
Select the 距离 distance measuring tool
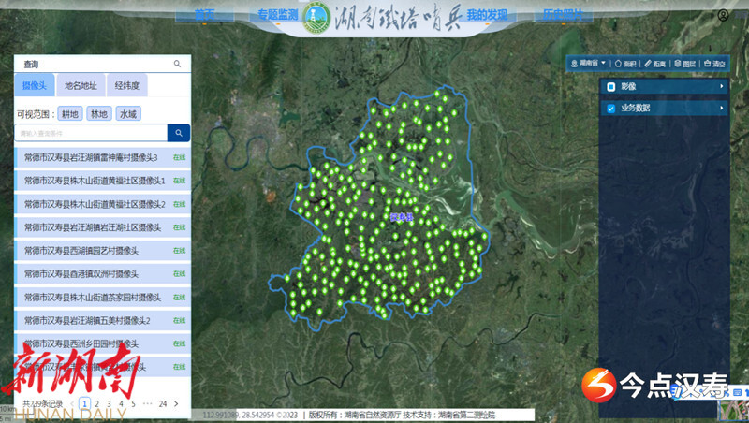pyautogui.click(x=654, y=64)
